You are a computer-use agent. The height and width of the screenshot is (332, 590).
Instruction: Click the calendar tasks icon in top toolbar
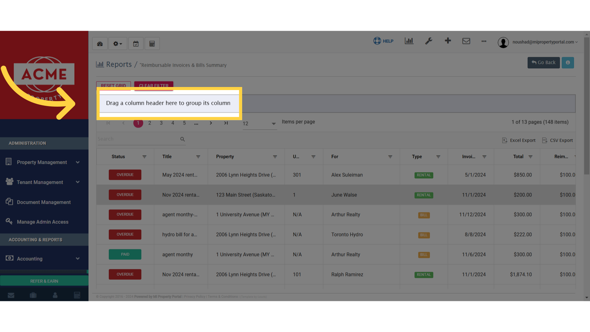136,43
